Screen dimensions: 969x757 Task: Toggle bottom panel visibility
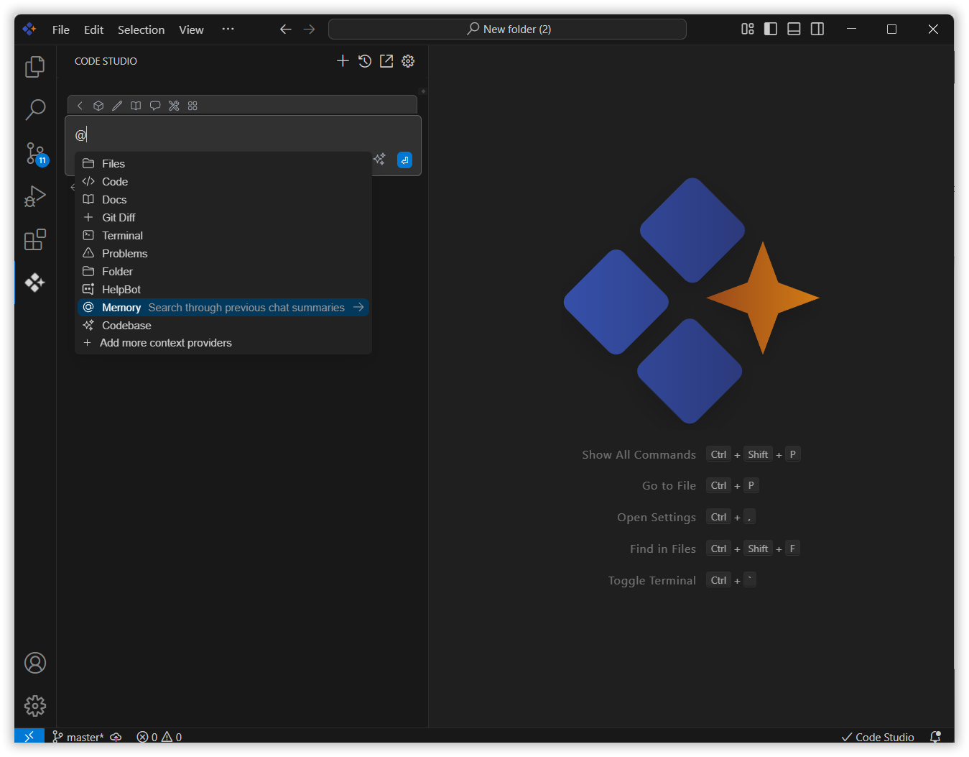click(794, 29)
